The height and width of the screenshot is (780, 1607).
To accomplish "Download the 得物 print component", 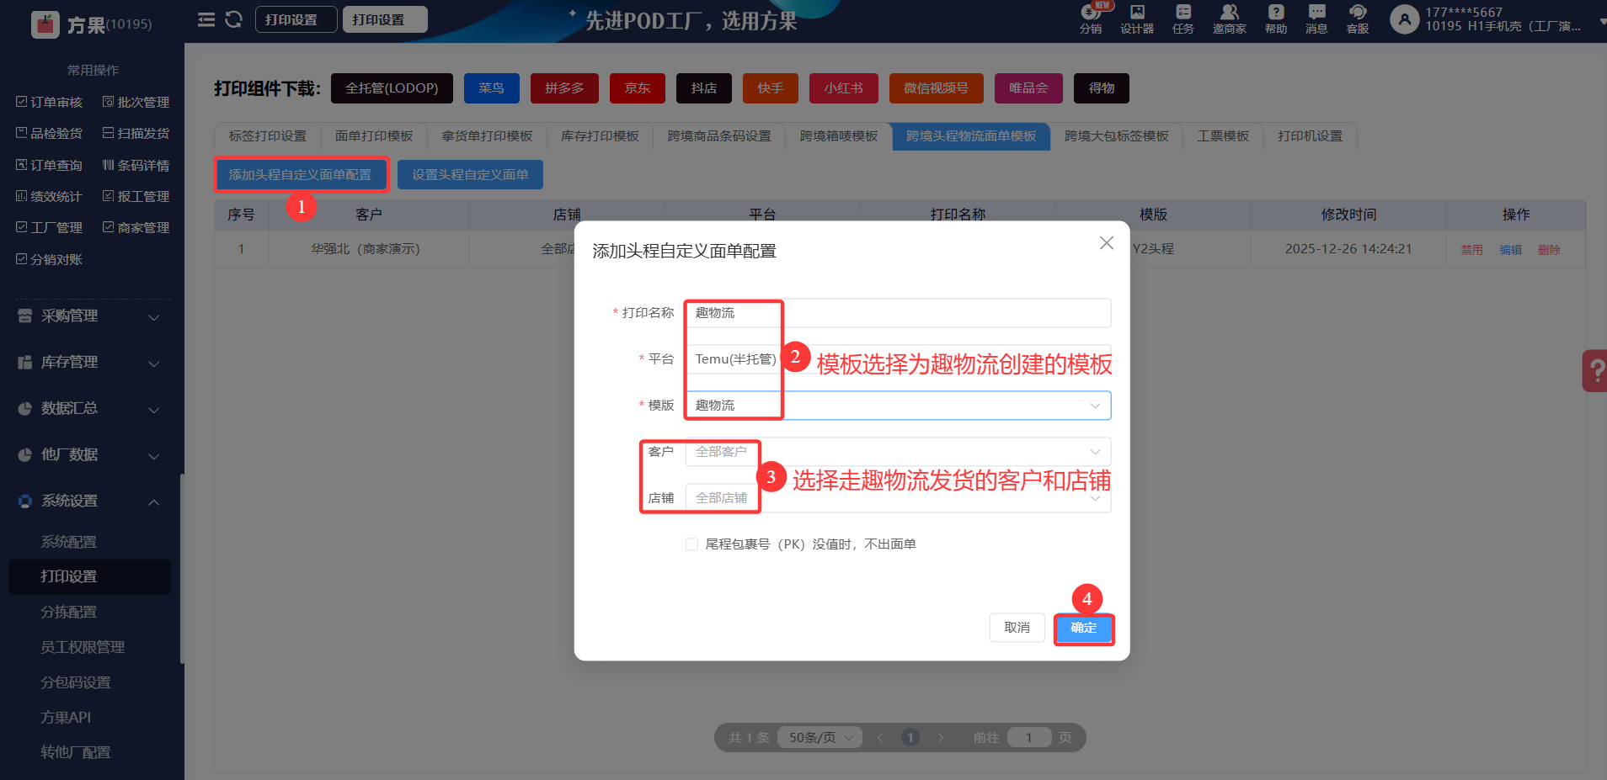I will 1102,88.
